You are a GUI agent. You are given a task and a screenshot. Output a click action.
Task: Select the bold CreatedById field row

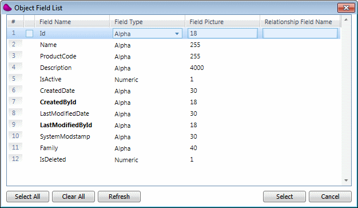tap(173, 102)
